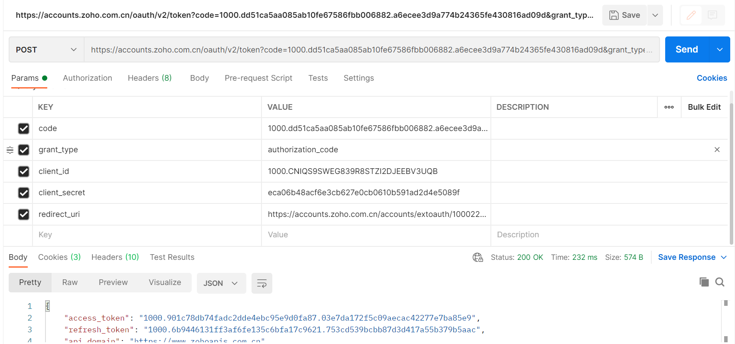The height and width of the screenshot is (344, 735).
Task: Click the code value cell
Action: tap(376, 128)
